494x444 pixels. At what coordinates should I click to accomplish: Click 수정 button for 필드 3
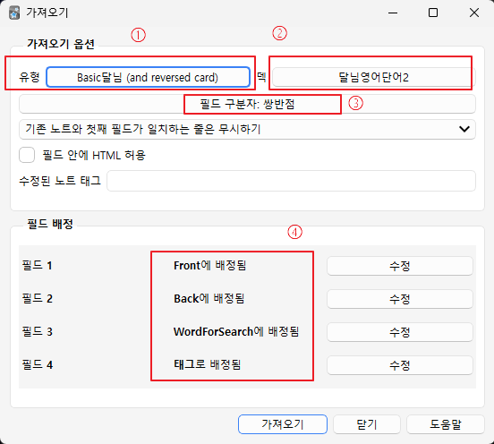point(400,332)
